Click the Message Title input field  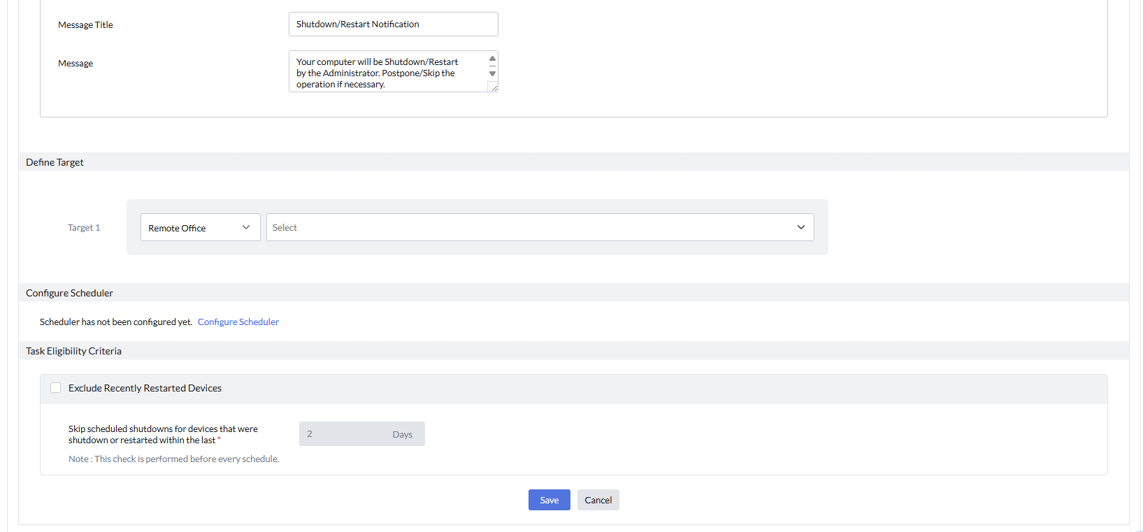pos(393,24)
